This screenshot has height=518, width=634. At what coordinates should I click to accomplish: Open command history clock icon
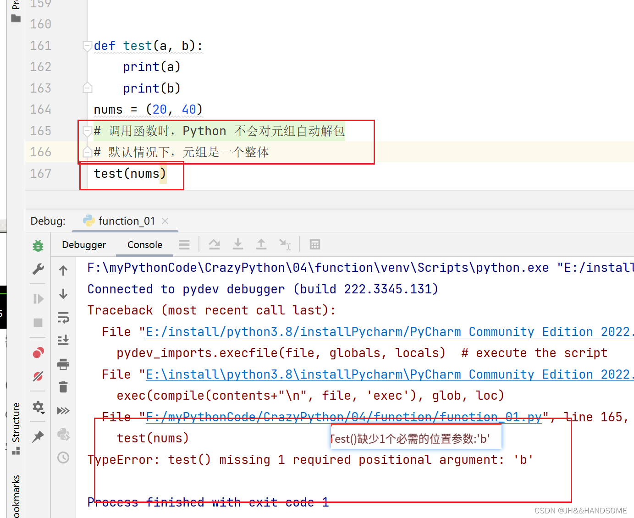click(x=63, y=457)
